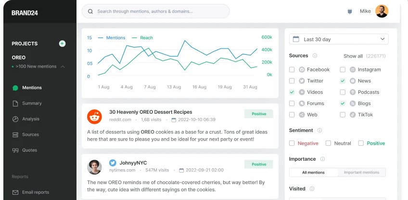
Task: Click the info icon next to Sentiment
Action: point(319,130)
